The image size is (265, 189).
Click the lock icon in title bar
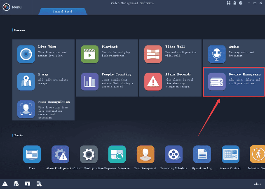pos(234,3)
